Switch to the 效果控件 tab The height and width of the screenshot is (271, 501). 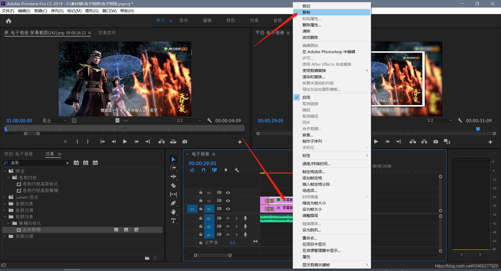click(107, 33)
